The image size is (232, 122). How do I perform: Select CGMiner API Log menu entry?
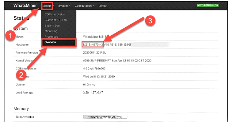tap(55, 20)
